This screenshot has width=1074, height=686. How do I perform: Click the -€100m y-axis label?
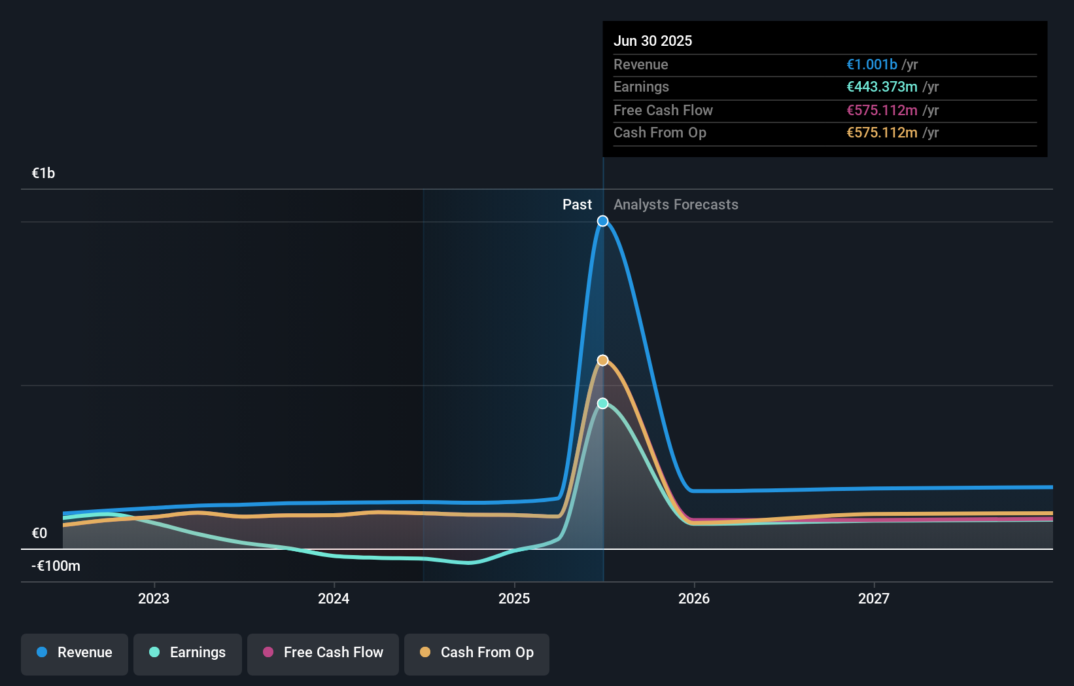[x=56, y=566]
